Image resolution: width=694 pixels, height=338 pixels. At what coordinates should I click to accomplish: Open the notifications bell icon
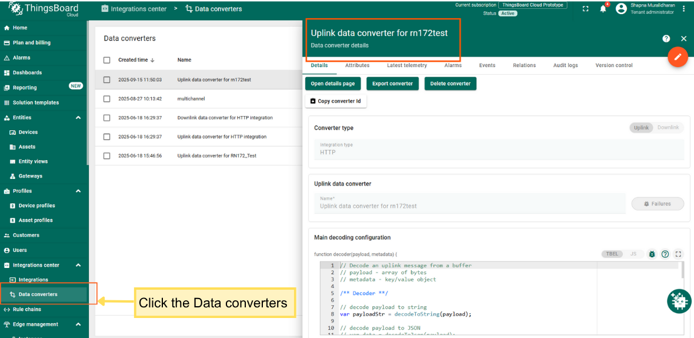coord(603,8)
